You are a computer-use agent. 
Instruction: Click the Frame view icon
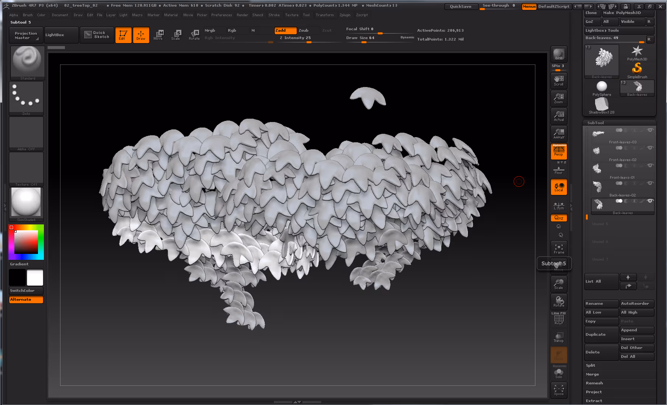[559, 249]
